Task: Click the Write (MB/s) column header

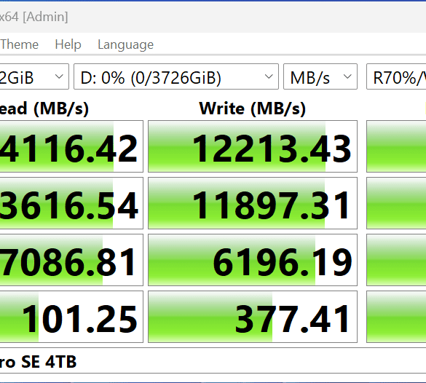Action: [253, 108]
